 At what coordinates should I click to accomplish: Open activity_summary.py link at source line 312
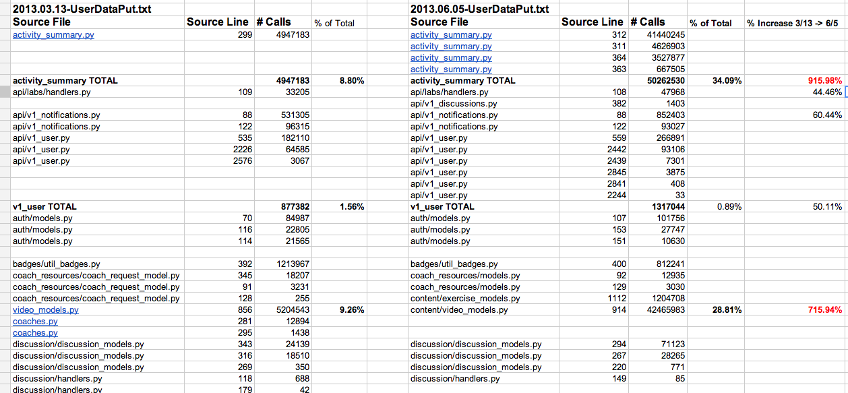click(451, 35)
